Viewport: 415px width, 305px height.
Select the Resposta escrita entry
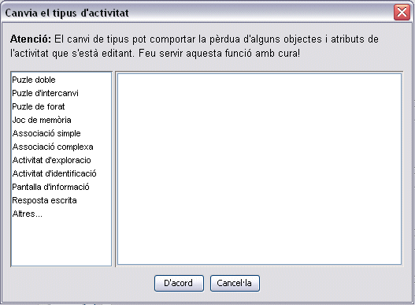(61, 200)
